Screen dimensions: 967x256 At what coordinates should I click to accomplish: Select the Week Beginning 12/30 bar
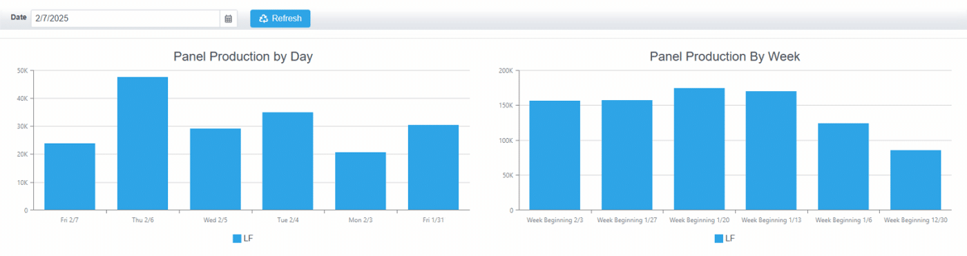click(916, 180)
